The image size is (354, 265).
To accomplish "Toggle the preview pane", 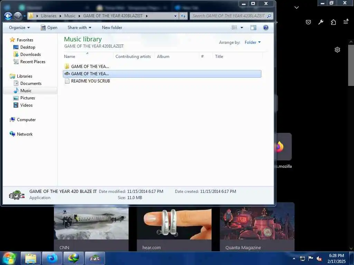I will (x=253, y=28).
